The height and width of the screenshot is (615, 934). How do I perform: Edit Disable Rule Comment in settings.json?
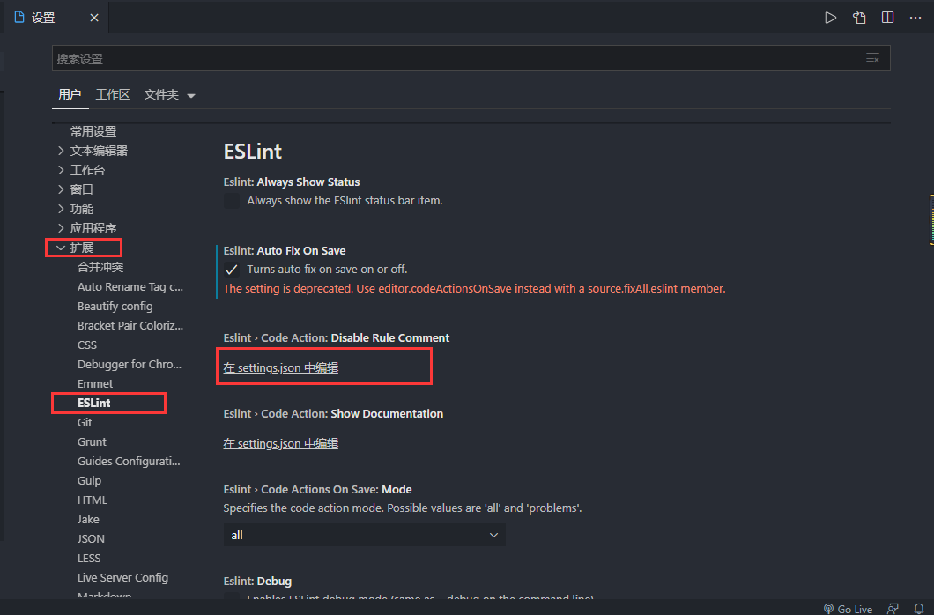(280, 368)
